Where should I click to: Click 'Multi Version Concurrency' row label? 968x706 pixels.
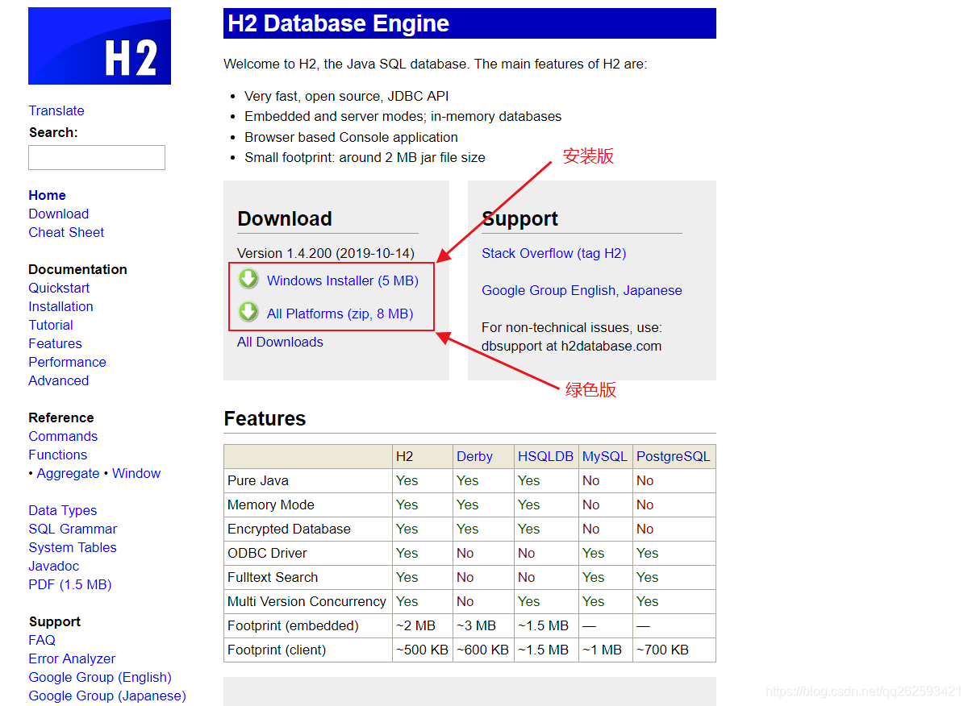click(307, 601)
